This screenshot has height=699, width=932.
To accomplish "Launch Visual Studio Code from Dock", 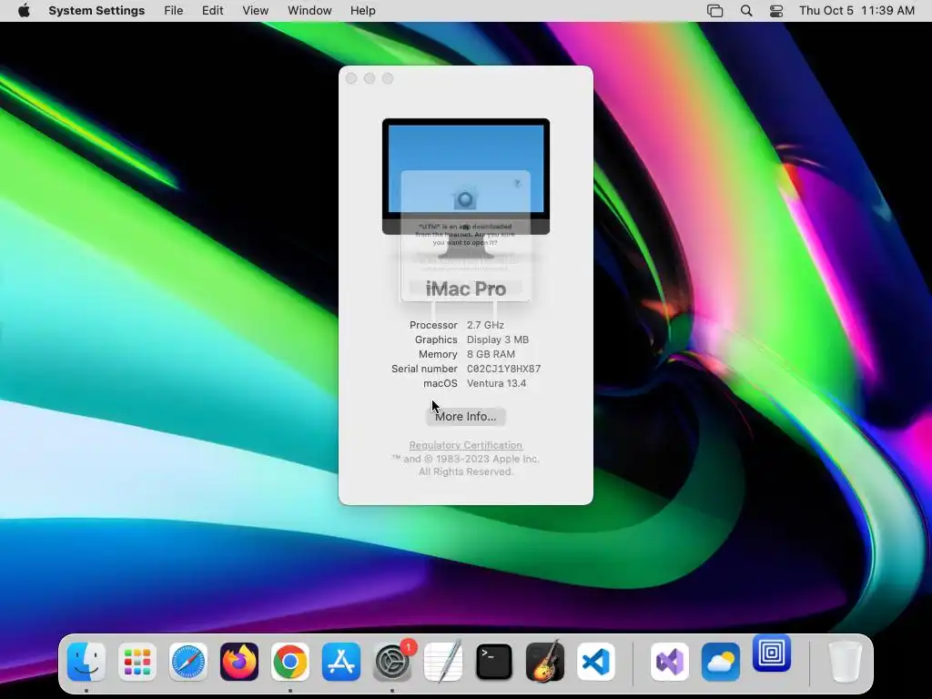I will [x=596, y=662].
